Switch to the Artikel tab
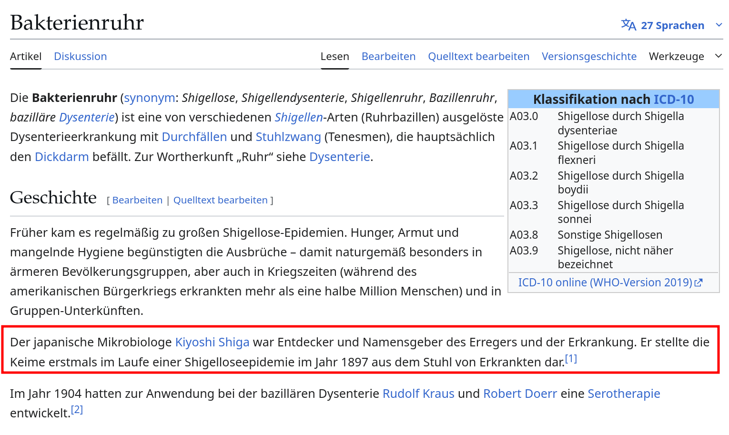Image resolution: width=729 pixels, height=435 pixels. tap(26, 56)
